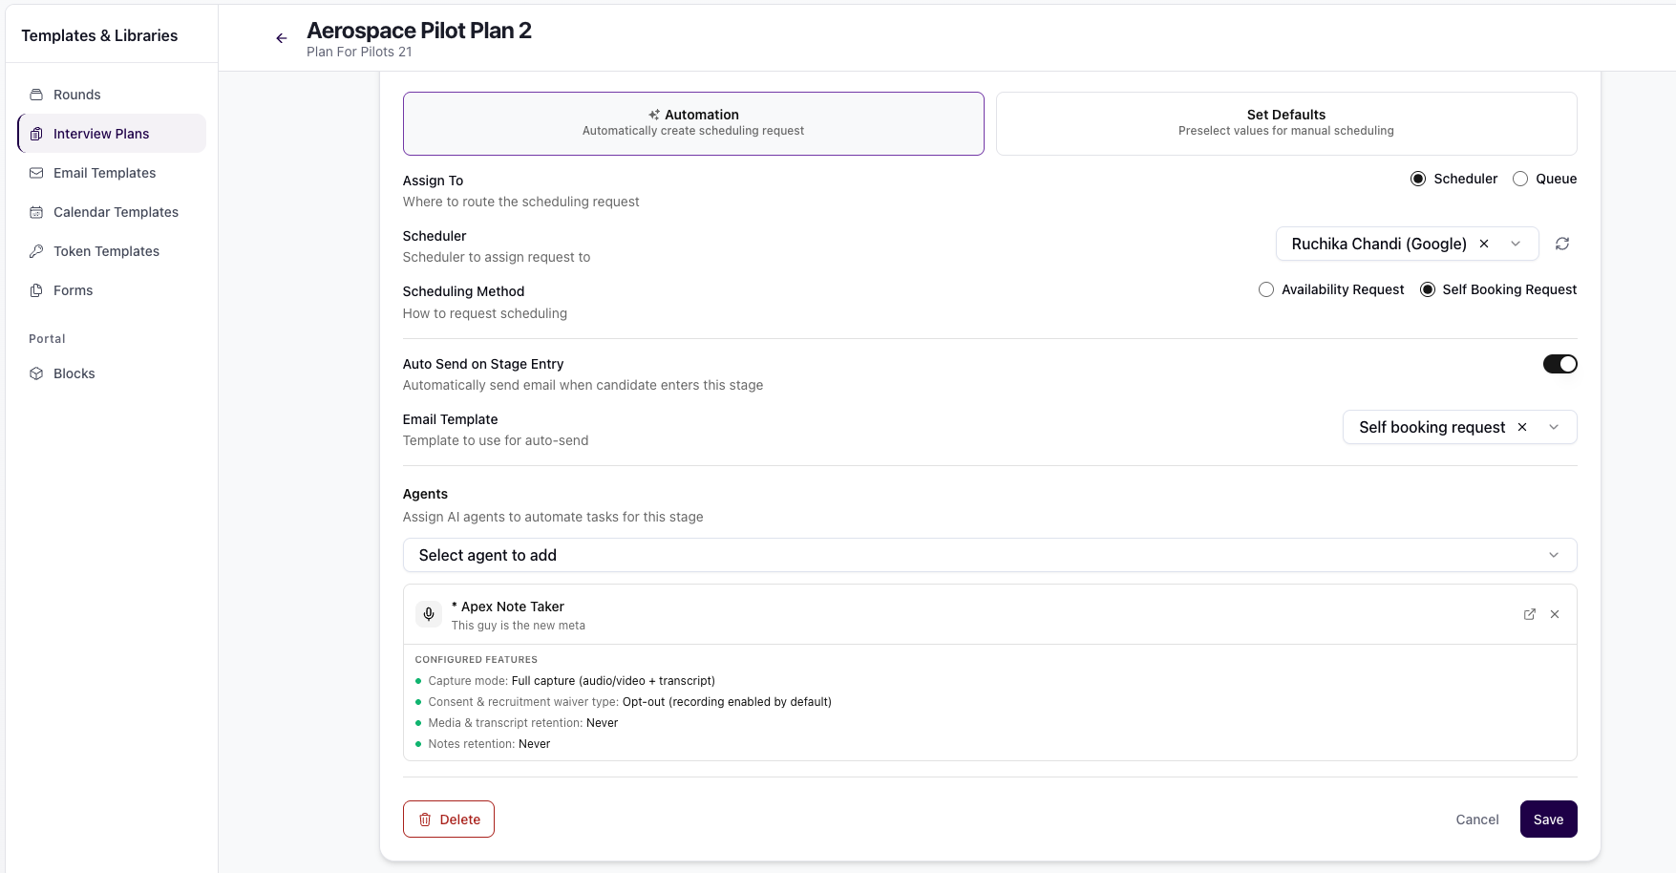
Task: Clear Ruchika Chandi from Scheduler field
Action: click(x=1484, y=244)
